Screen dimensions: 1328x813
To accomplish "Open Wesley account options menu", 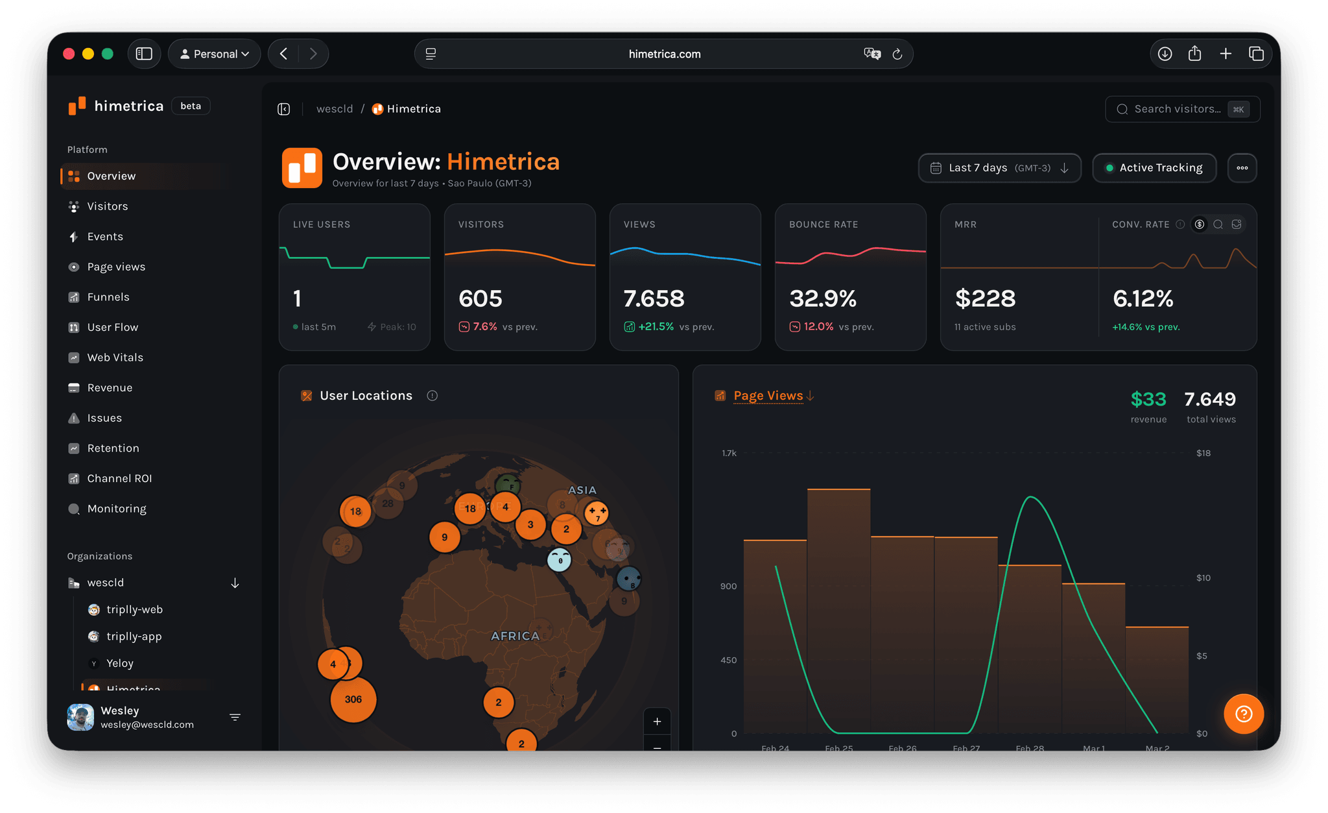I will click(235, 717).
